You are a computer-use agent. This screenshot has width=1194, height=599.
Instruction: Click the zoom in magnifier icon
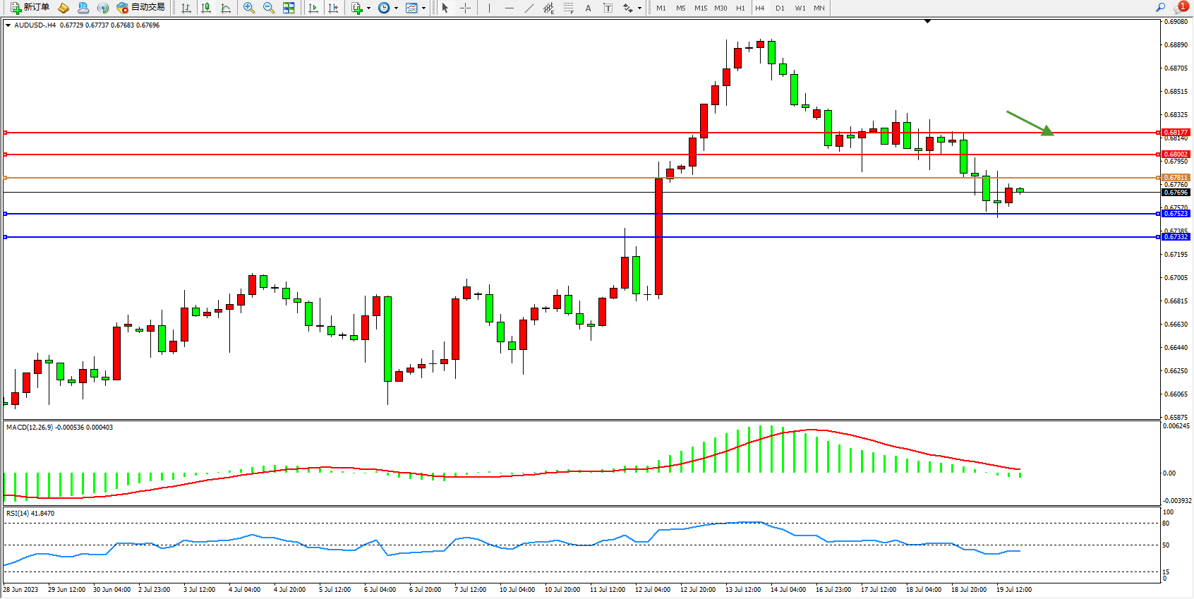pyautogui.click(x=249, y=8)
